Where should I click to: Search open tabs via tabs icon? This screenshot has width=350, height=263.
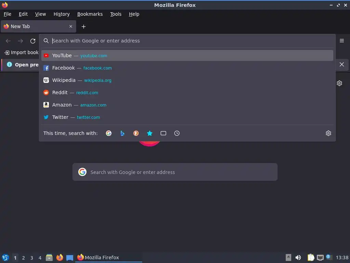163,133
